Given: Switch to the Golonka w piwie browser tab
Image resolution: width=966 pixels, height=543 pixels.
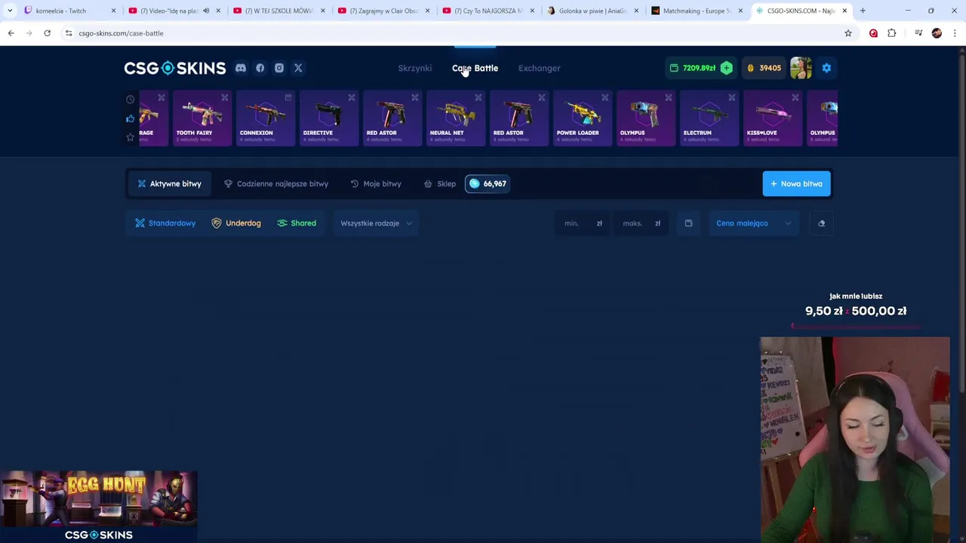Looking at the screenshot, I should [x=592, y=11].
